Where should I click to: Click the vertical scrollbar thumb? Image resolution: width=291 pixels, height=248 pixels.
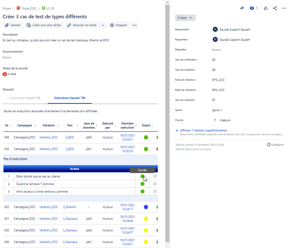point(167,123)
